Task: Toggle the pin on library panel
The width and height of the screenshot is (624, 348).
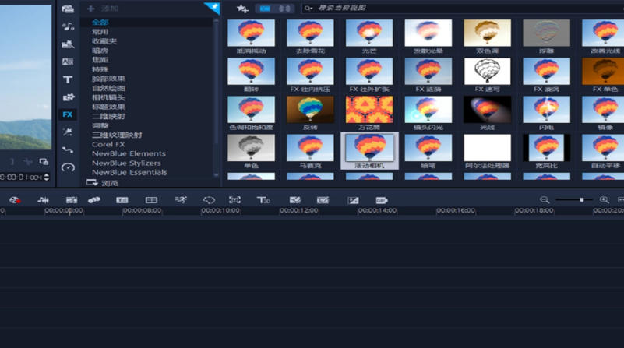Action: click(x=212, y=7)
